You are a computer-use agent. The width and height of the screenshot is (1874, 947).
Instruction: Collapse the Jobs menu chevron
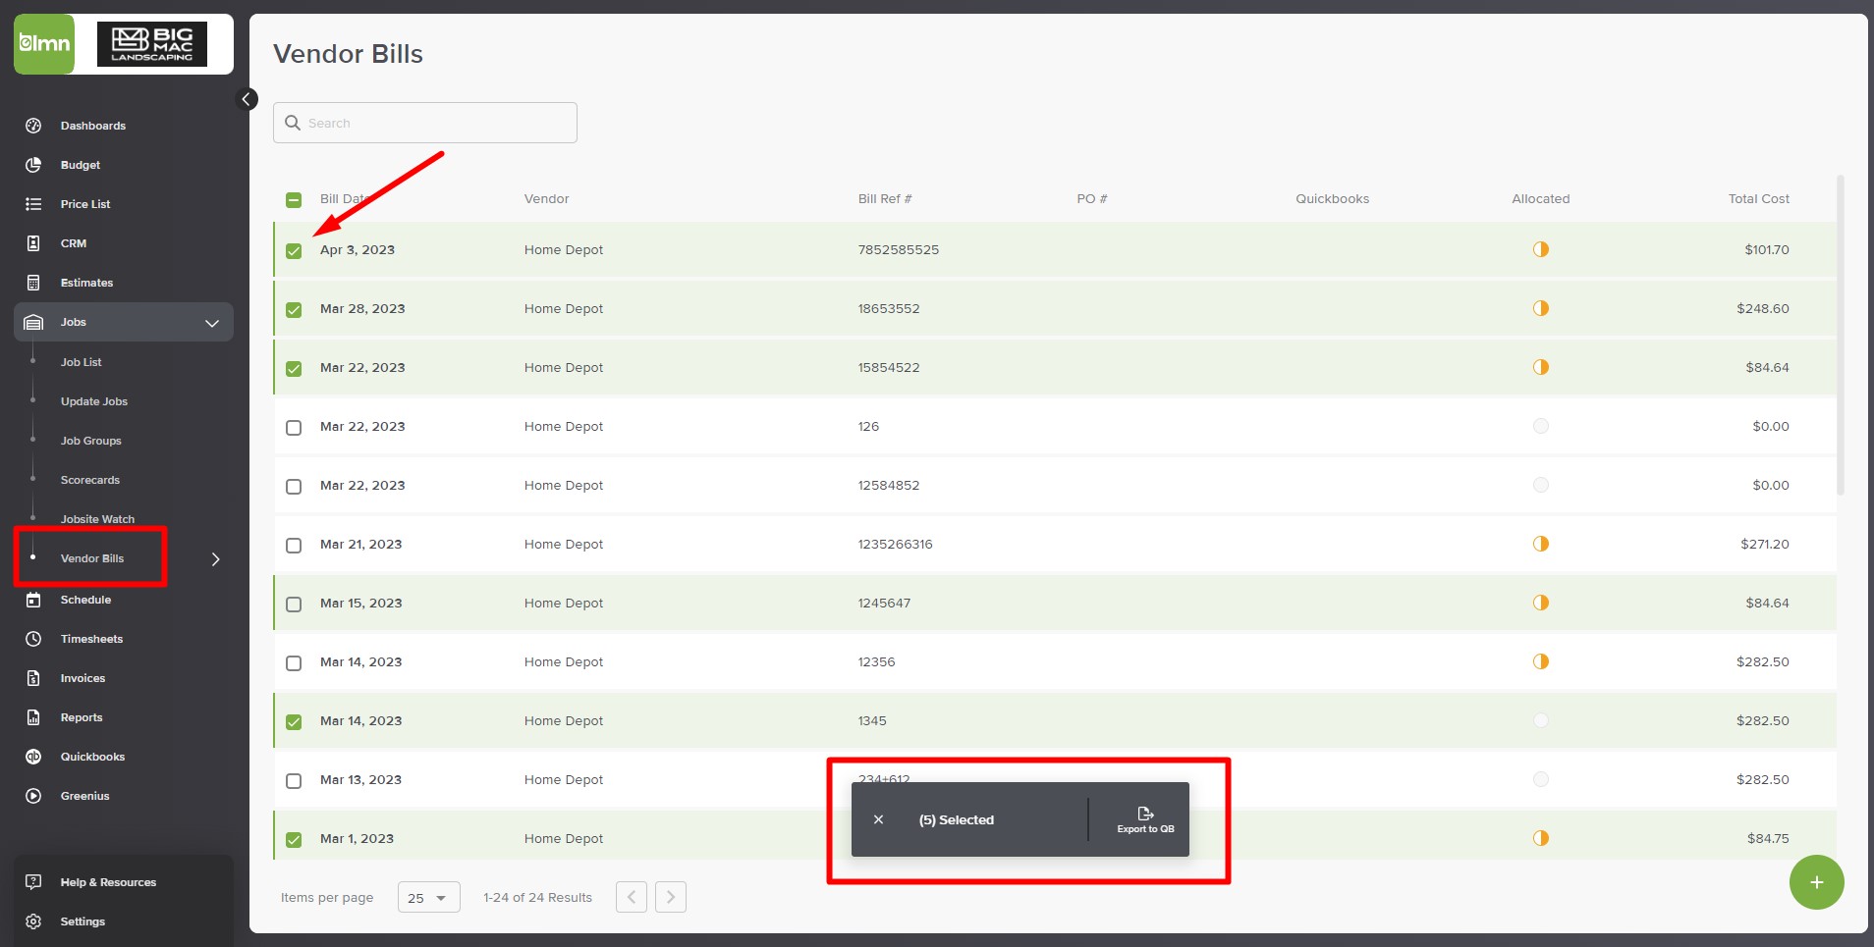(212, 323)
